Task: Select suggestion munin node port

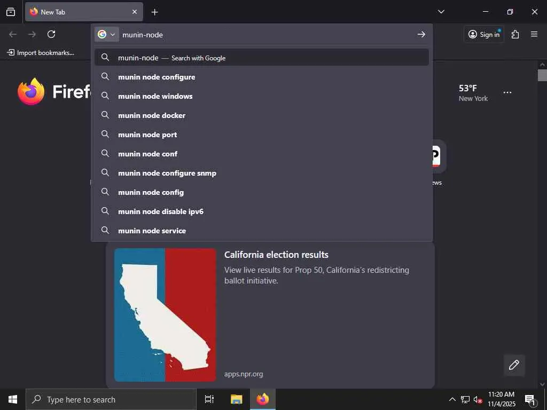Action: coord(262,134)
